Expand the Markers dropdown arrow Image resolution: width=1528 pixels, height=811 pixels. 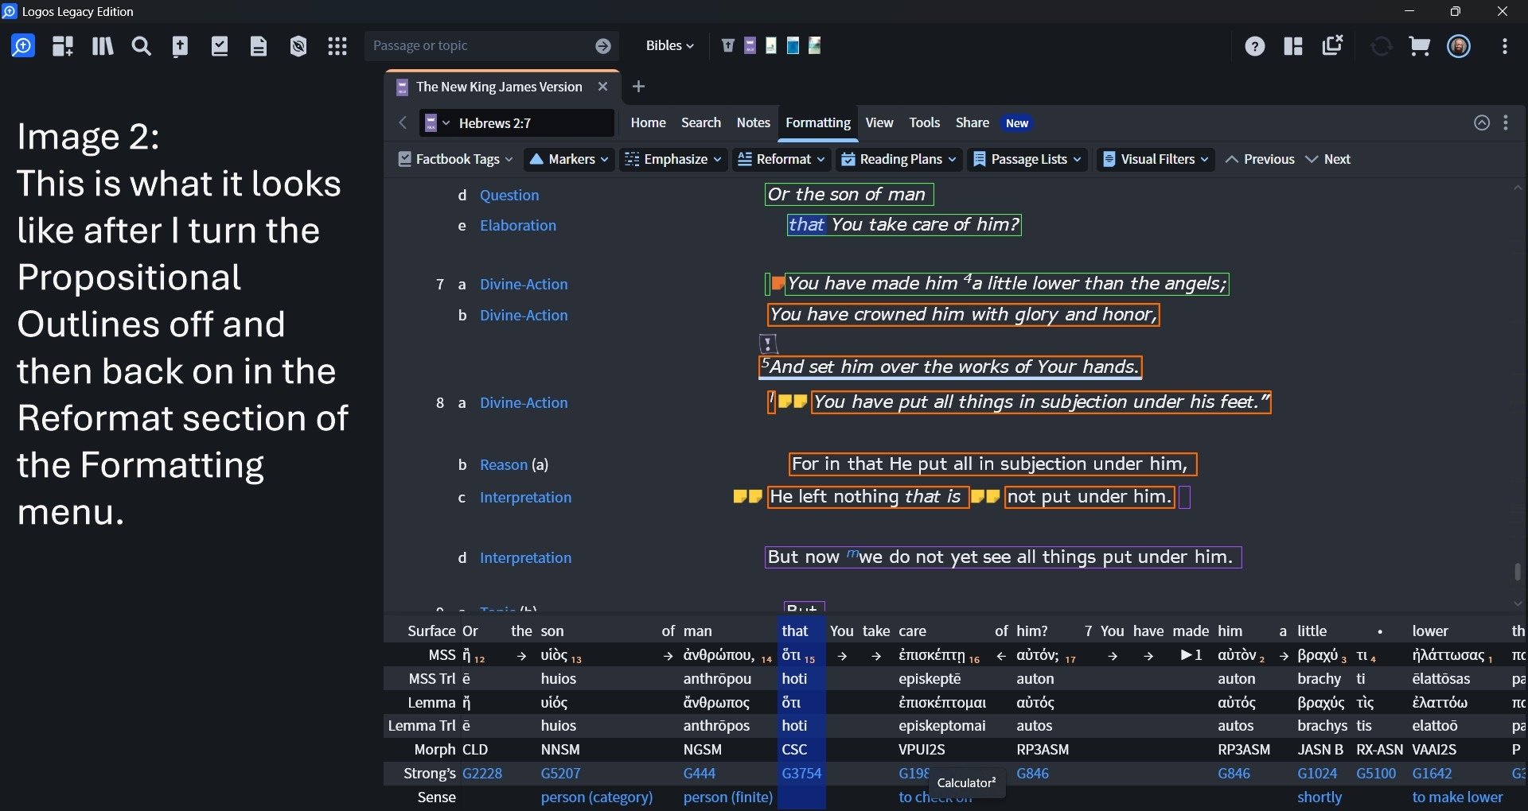[605, 159]
